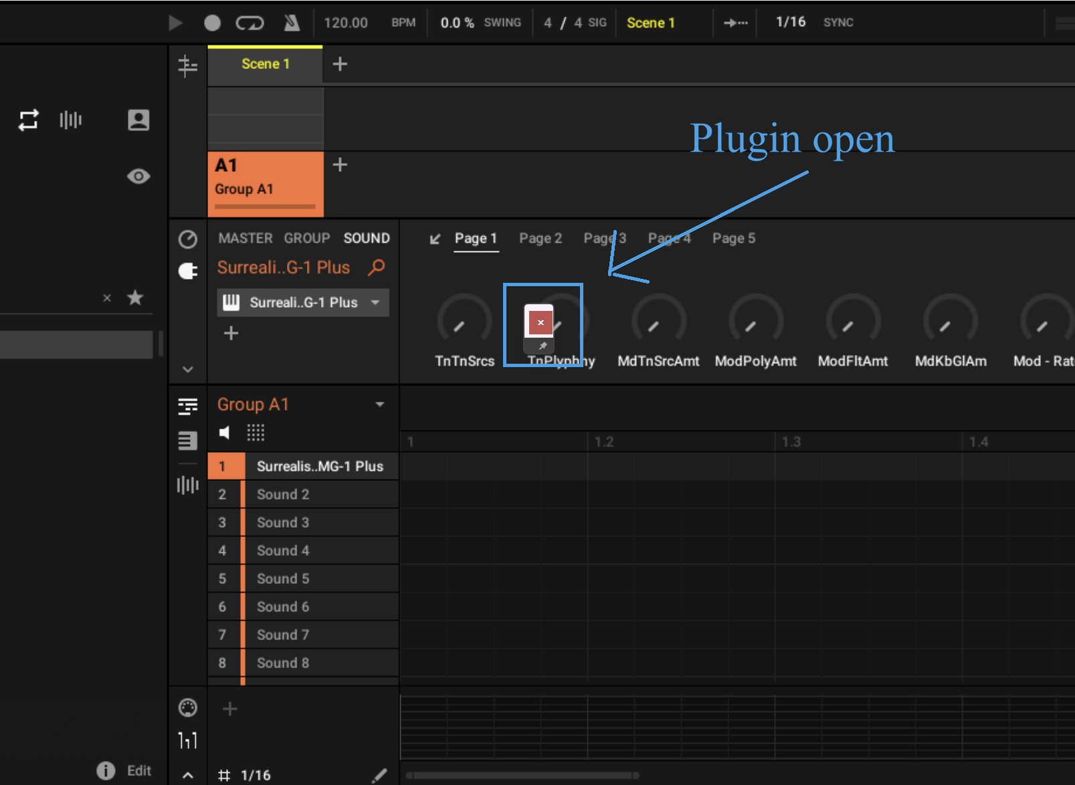Image resolution: width=1075 pixels, height=785 pixels.
Task: Open the arranger view toggle icon
Action: click(188, 66)
